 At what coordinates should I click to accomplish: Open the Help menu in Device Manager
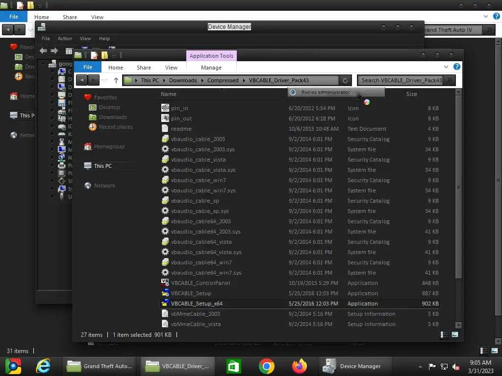104,38
